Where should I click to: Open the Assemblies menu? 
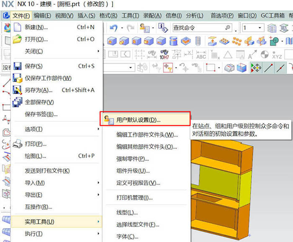tap(152, 15)
